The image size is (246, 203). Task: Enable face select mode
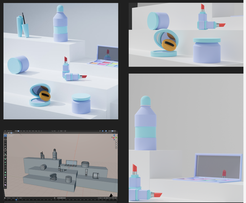(19, 131)
